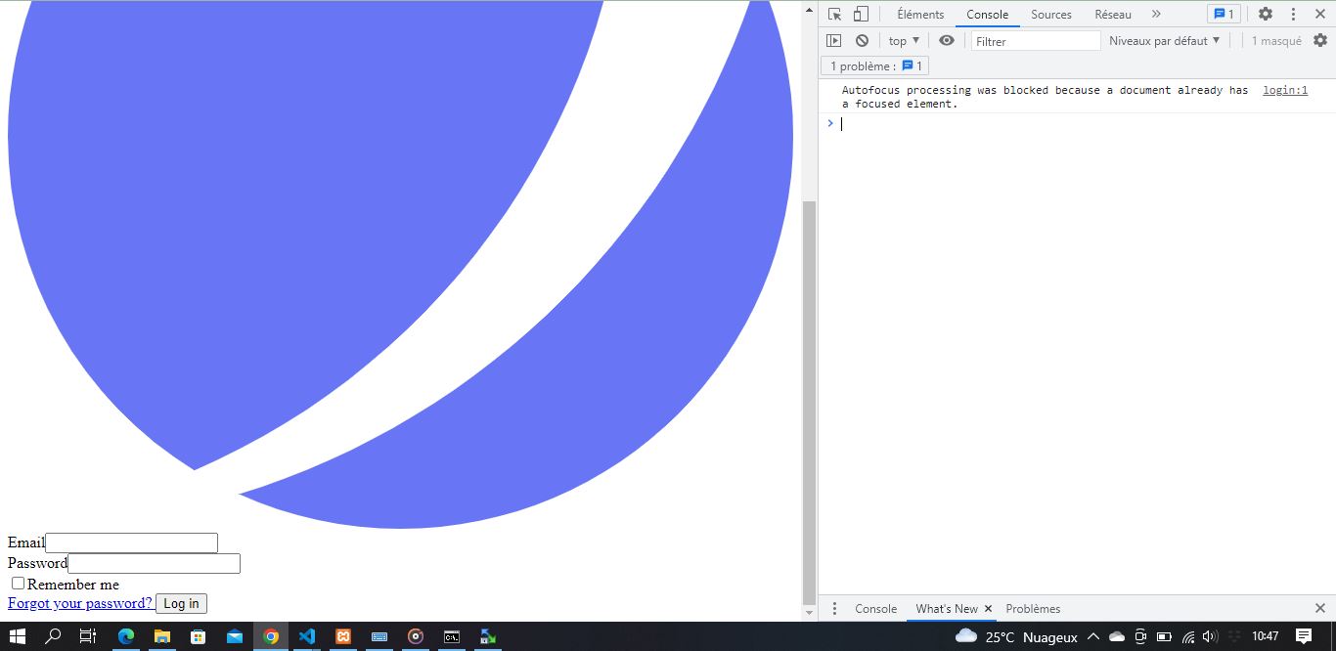Check the Remember me checkbox
This screenshot has width=1336, height=651.
[18, 584]
